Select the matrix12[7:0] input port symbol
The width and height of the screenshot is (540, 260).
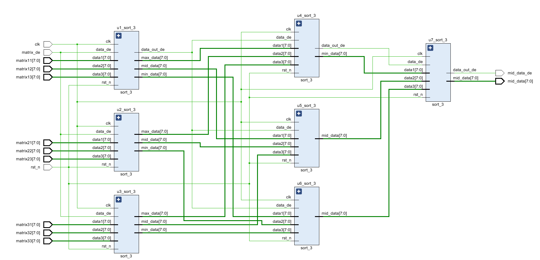pos(48,69)
